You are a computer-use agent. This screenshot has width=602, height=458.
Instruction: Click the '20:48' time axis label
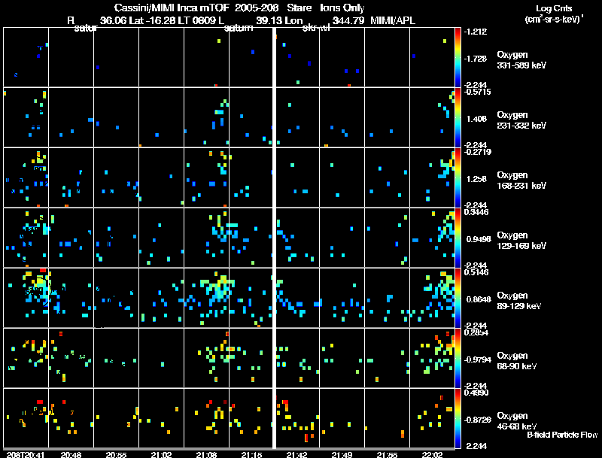[71, 455]
